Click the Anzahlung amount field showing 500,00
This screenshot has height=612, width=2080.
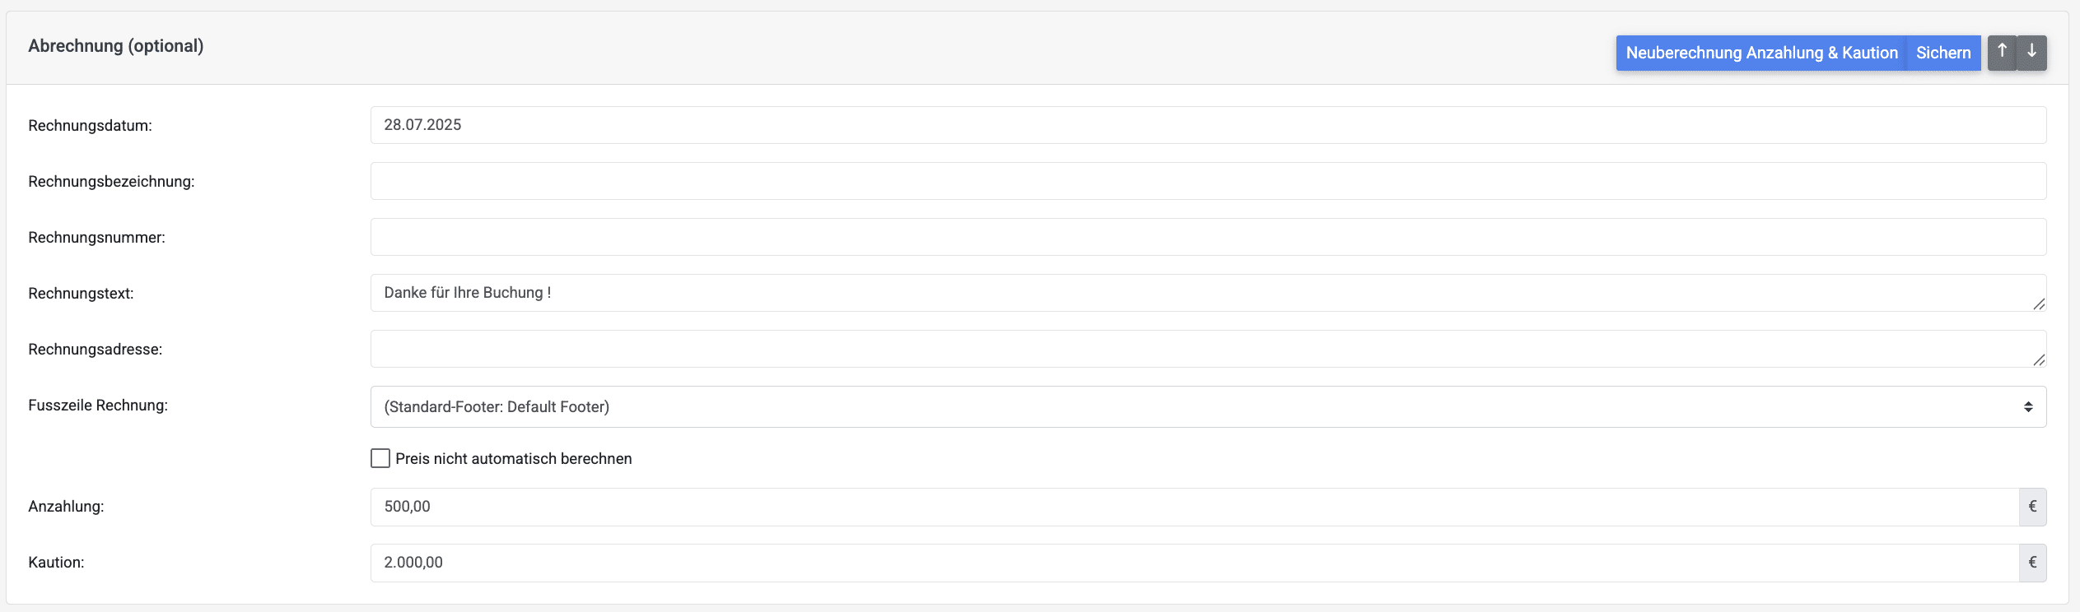(x=1194, y=507)
